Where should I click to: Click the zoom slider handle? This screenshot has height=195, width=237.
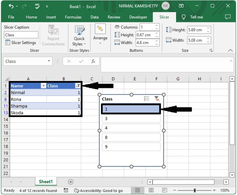(195, 190)
